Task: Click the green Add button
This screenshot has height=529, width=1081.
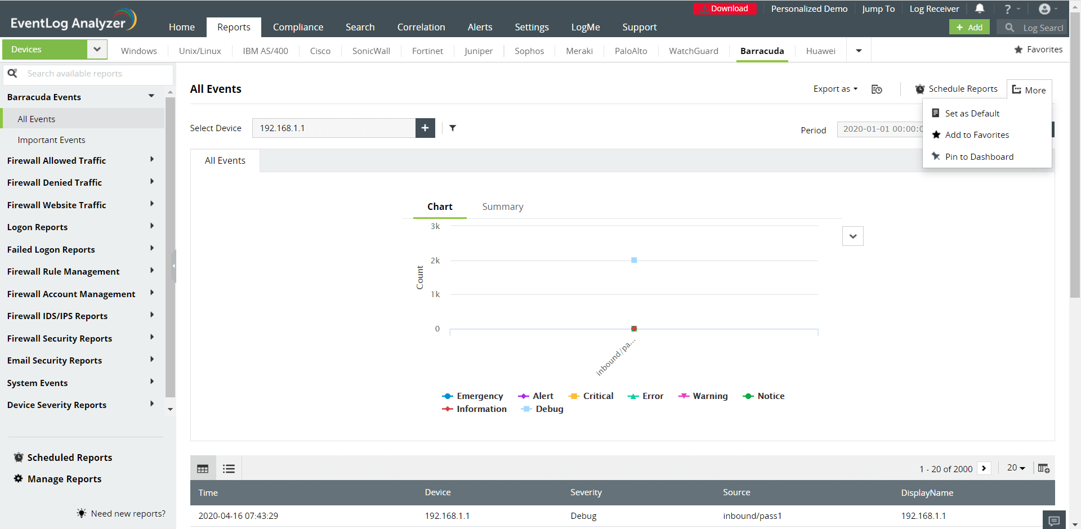Action: [x=969, y=28]
